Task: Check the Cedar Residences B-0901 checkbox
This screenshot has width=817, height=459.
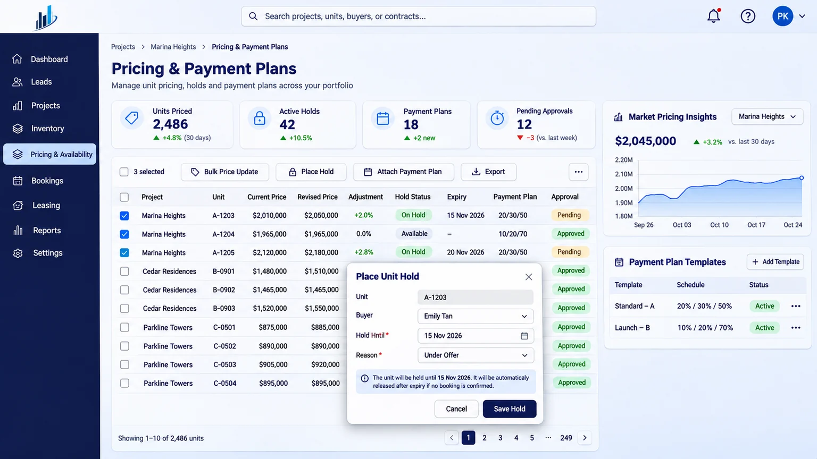Action: (124, 271)
